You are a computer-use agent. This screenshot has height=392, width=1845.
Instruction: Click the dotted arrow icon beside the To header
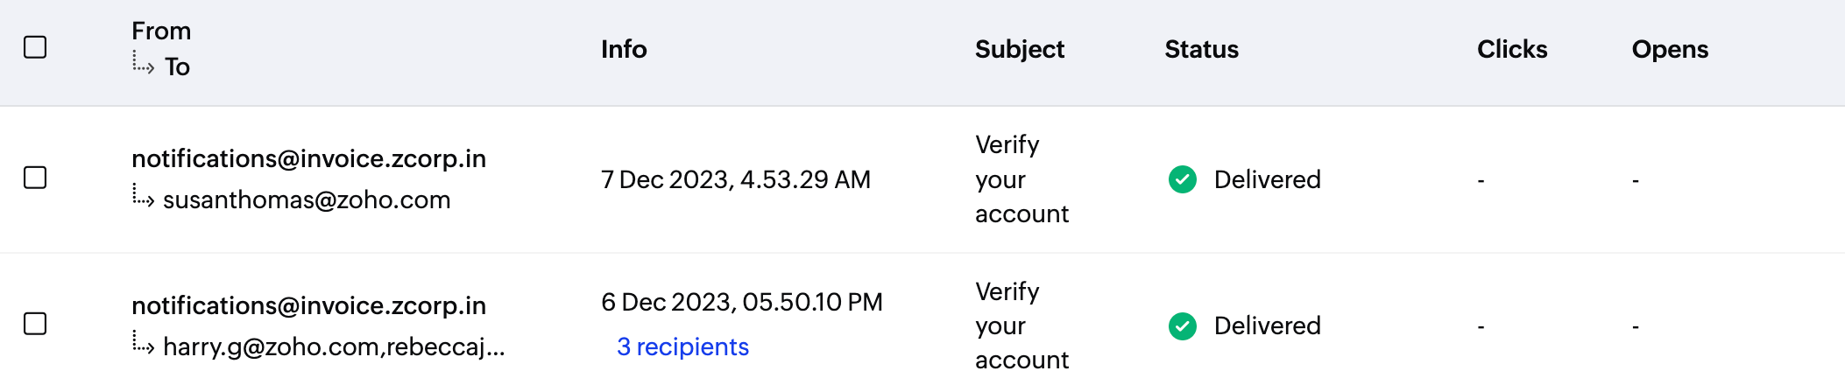(x=144, y=64)
